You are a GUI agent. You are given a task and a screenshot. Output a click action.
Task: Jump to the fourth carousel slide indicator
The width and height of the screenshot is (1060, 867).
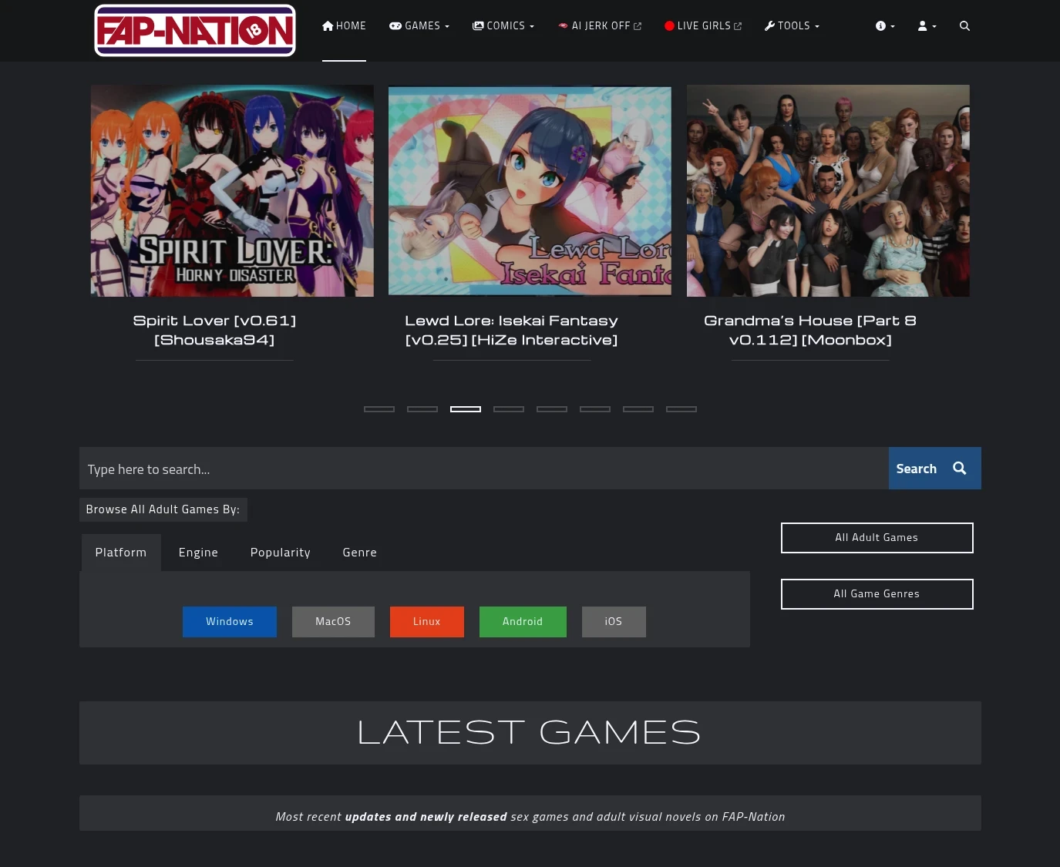(x=509, y=409)
